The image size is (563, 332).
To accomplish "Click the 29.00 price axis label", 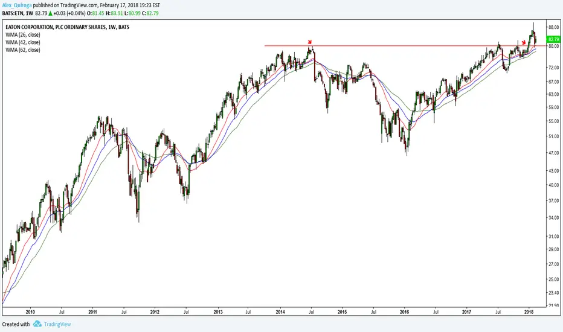I will [x=553, y=249].
